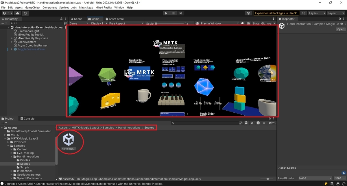Open Experimental Packages In Use dropdown

[x=276, y=13]
